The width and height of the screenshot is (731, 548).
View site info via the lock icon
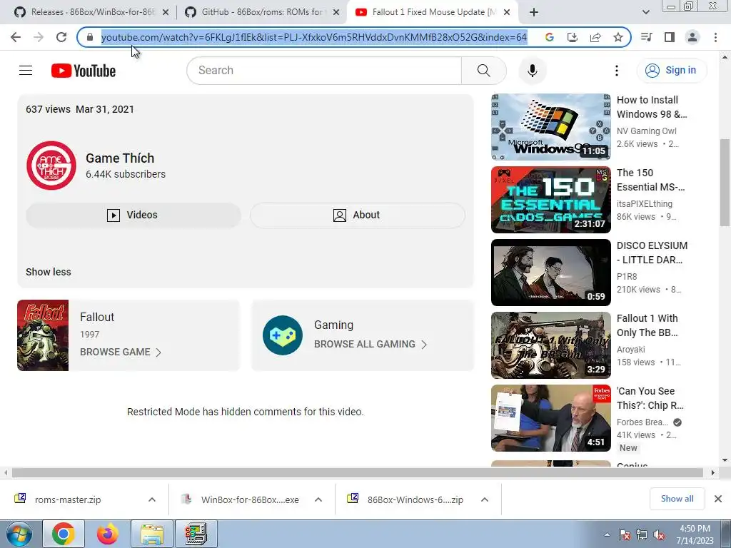point(90,37)
